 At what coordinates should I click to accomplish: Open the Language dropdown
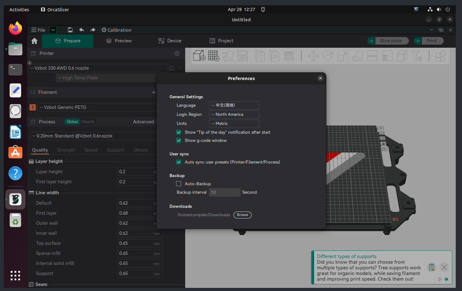(234, 105)
